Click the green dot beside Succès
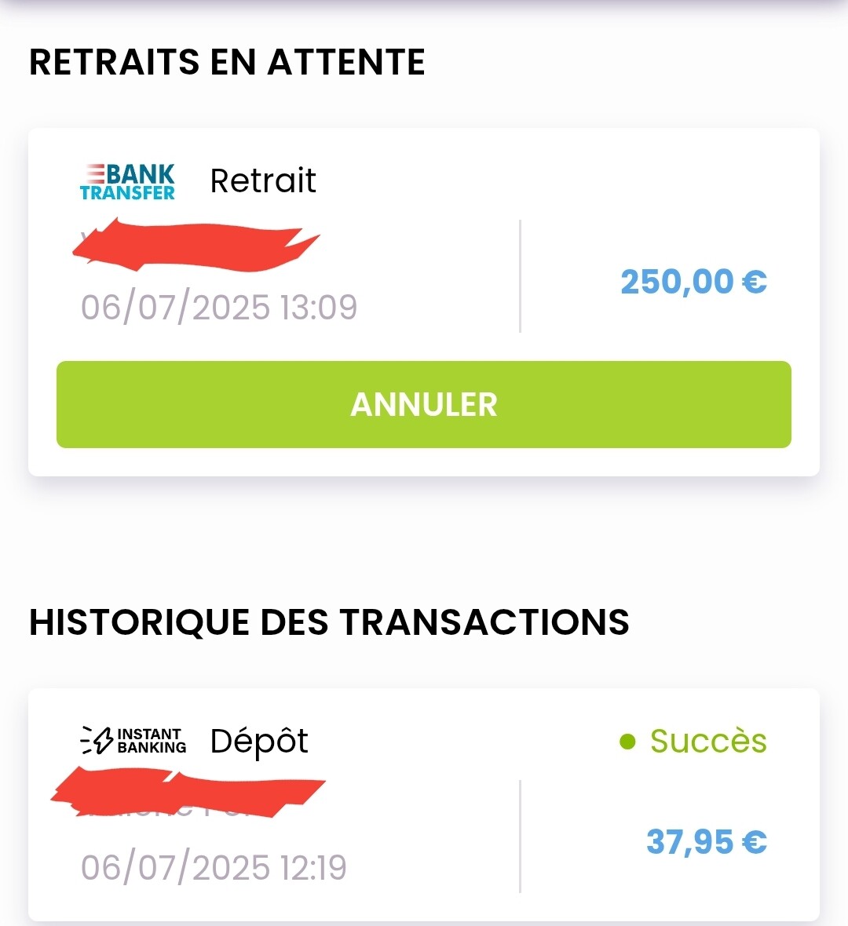Image resolution: width=848 pixels, height=926 pixels. (x=627, y=742)
